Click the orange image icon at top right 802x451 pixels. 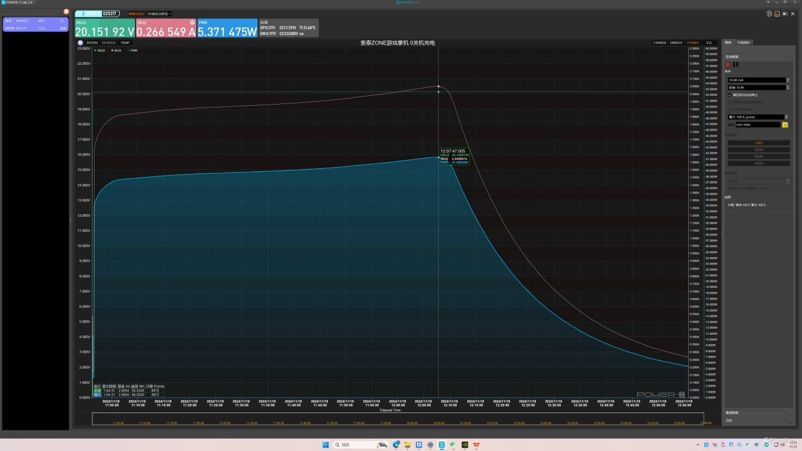click(777, 13)
